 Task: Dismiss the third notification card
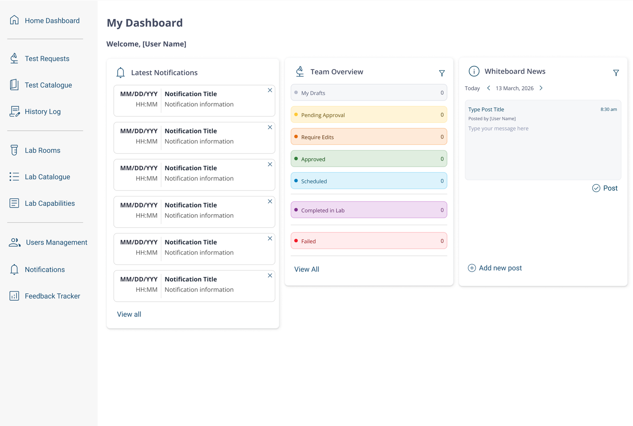pyautogui.click(x=270, y=164)
